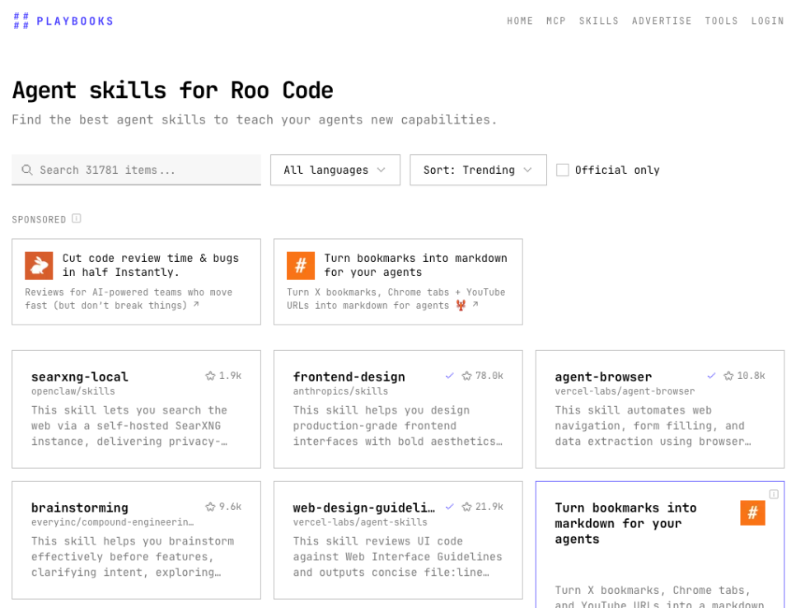
Task: Open the All languages dropdown
Action: click(335, 170)
